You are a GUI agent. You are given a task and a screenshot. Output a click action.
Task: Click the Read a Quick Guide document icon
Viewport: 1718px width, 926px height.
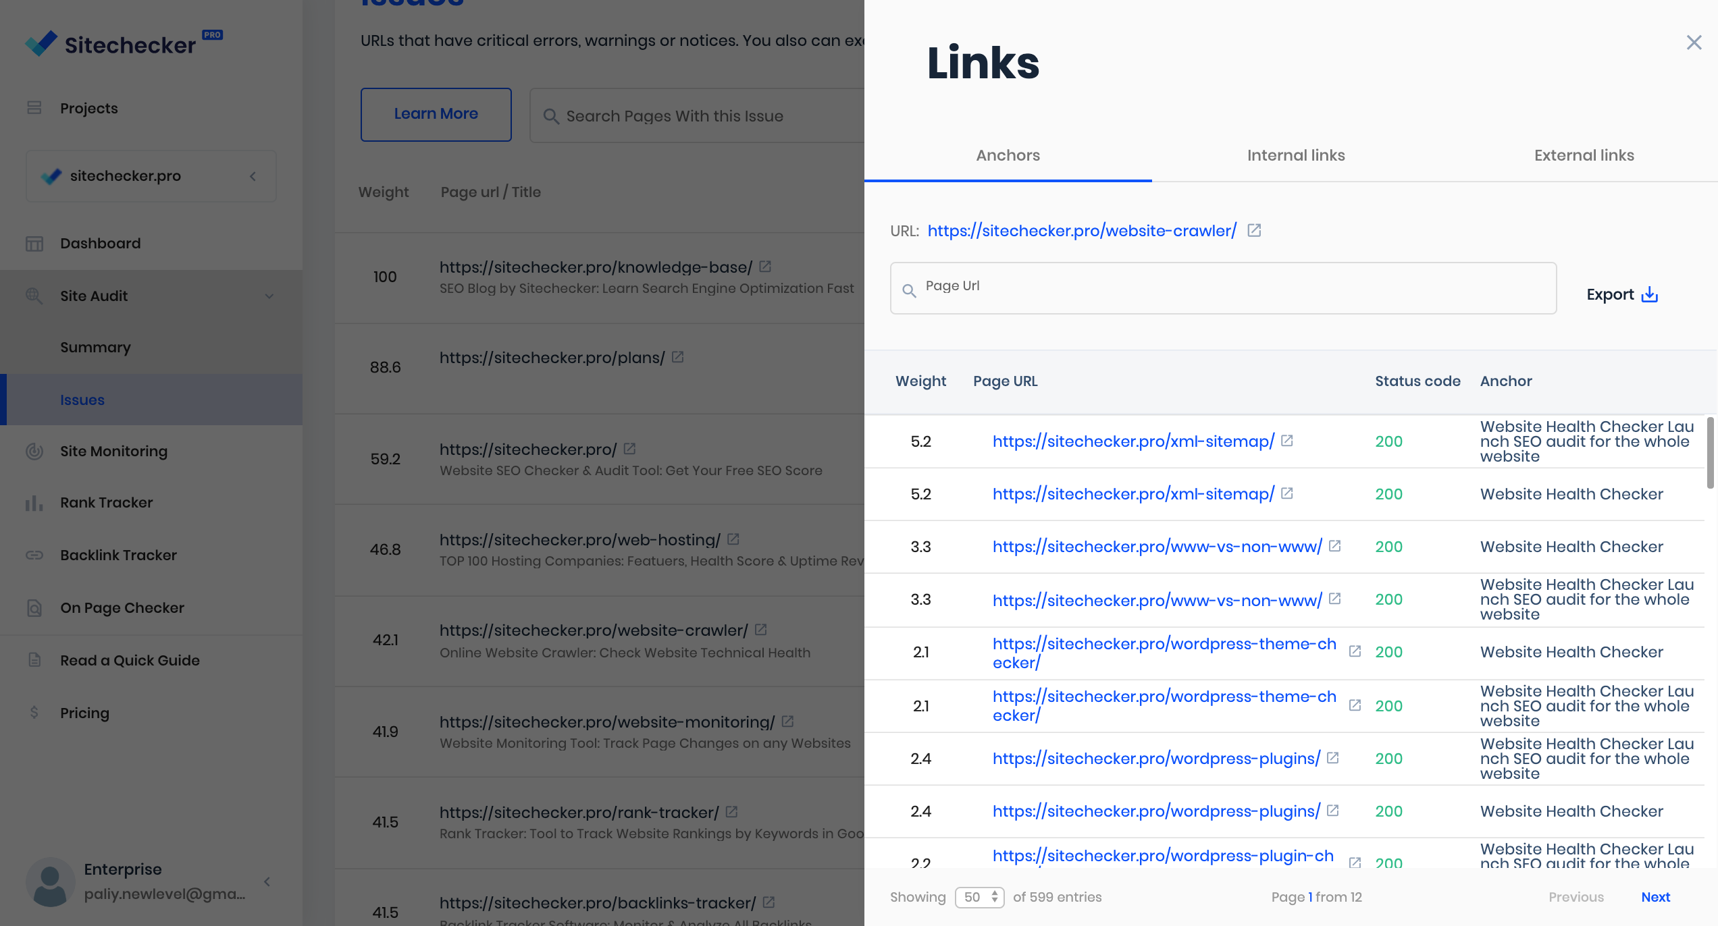[x=34, y=660]
